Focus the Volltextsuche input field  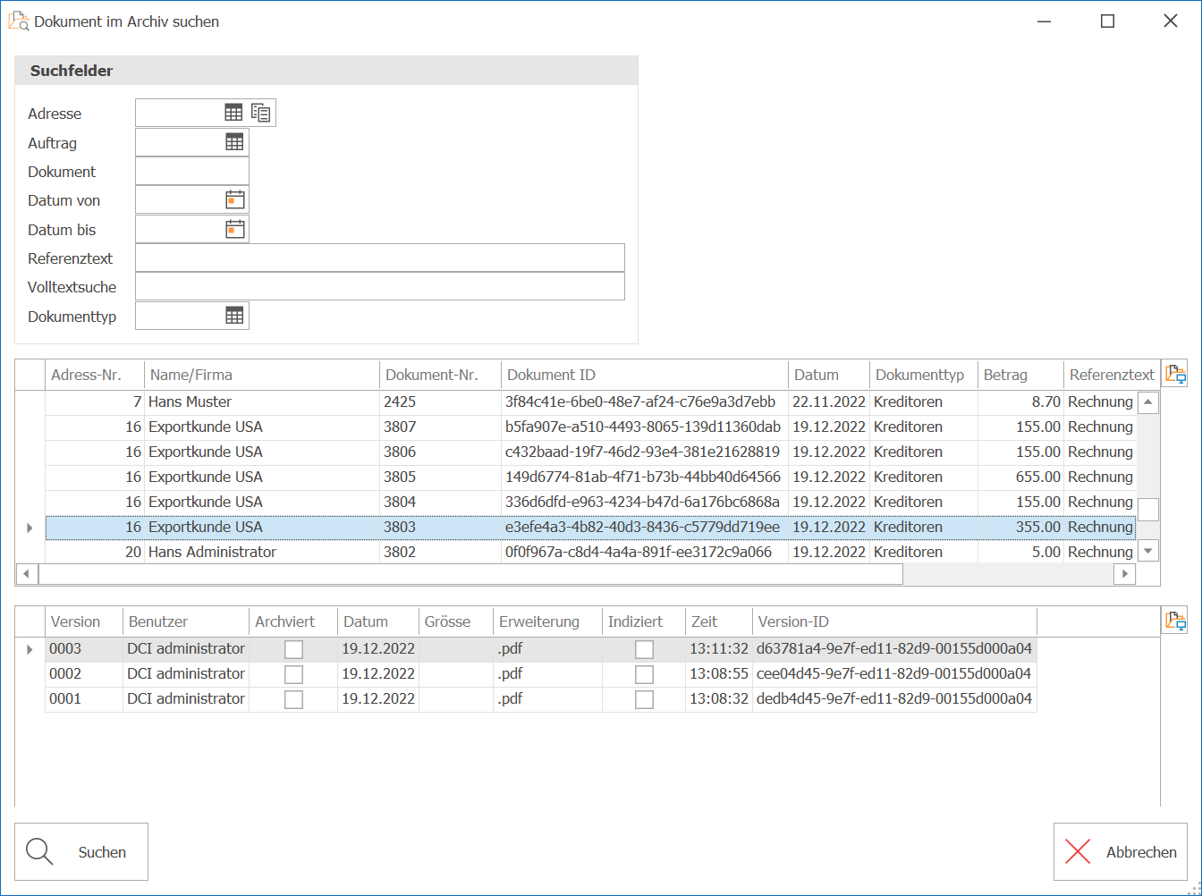(x=380, y=286)
